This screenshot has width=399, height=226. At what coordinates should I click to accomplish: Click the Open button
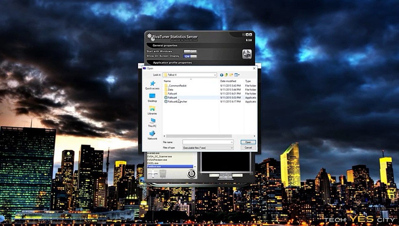coord(248,142)
